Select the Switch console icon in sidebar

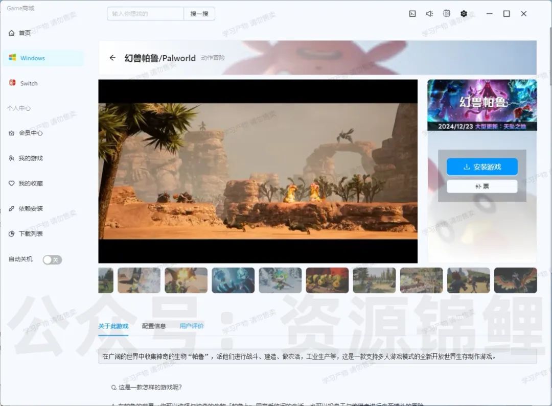[x=12, y=83]
